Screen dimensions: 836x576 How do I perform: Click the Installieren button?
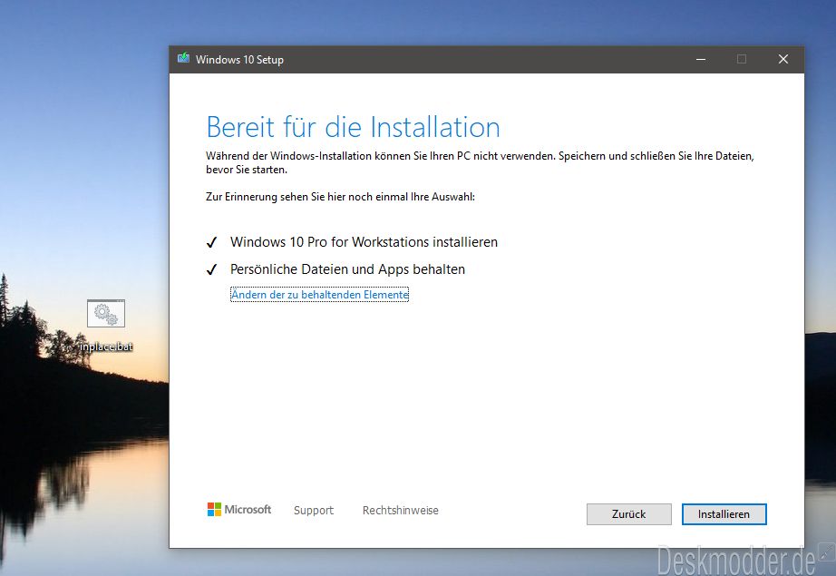(x=724, y=514)
